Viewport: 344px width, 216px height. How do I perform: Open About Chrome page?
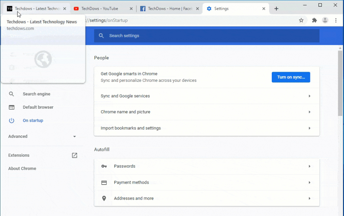pyautogui.click(x=22, y=168)
